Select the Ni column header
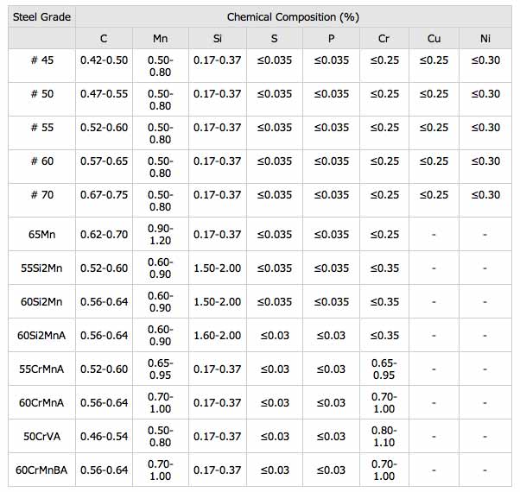520x492 pixels. (485, 39)
